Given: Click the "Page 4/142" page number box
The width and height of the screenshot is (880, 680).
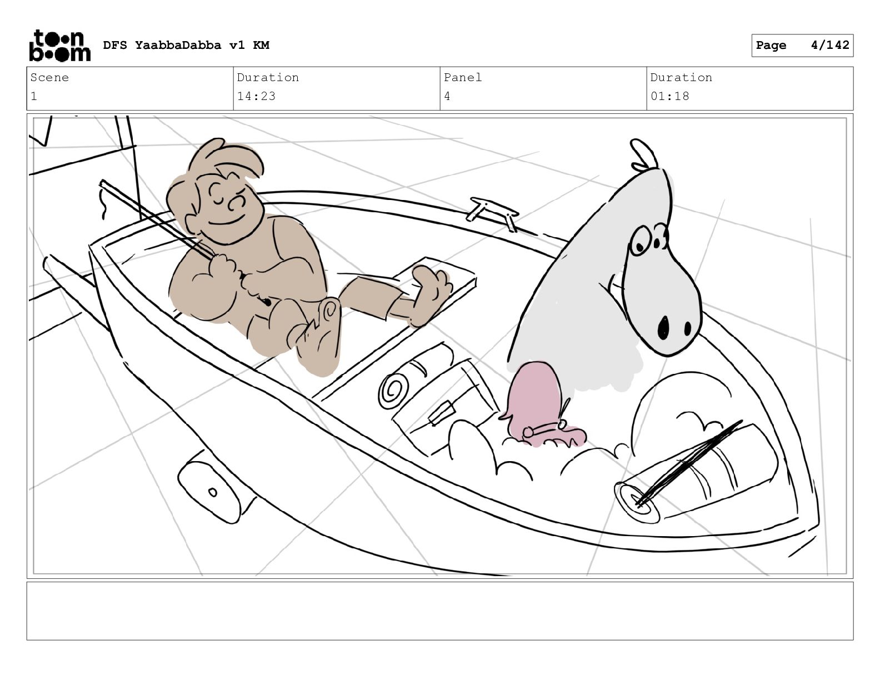Looking at the screenshot, I should (x=802, y=46).
